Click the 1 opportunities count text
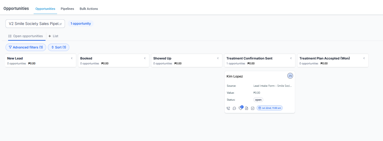The image size is (383, 141). [x=236, y=63]
